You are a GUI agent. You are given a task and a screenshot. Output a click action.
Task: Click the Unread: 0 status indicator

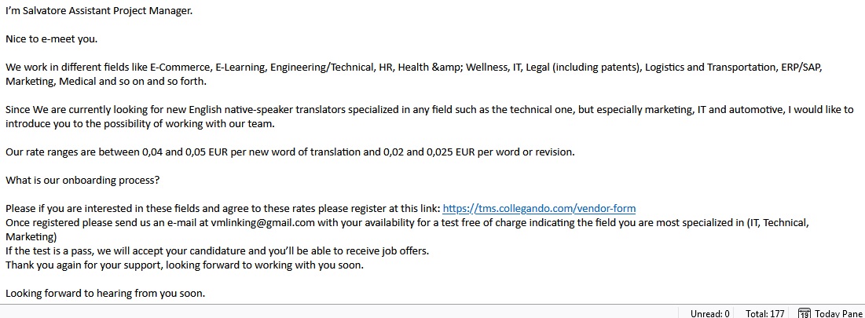click(x=709, y=313)
